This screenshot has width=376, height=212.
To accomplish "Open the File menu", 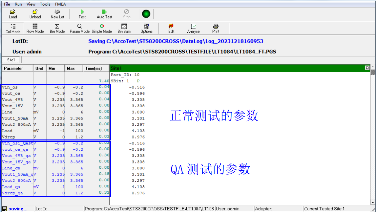I will (7, 4).
